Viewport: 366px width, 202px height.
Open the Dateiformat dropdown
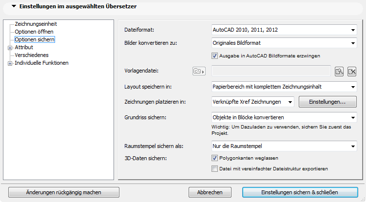(284, 30)
